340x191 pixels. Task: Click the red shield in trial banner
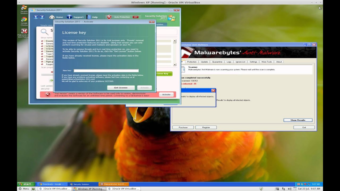[x=48, y=94]
